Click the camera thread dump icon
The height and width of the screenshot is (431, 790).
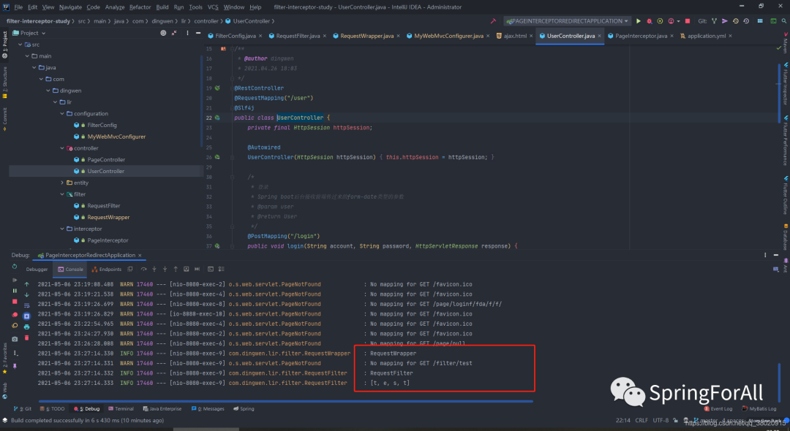(15, 339)
